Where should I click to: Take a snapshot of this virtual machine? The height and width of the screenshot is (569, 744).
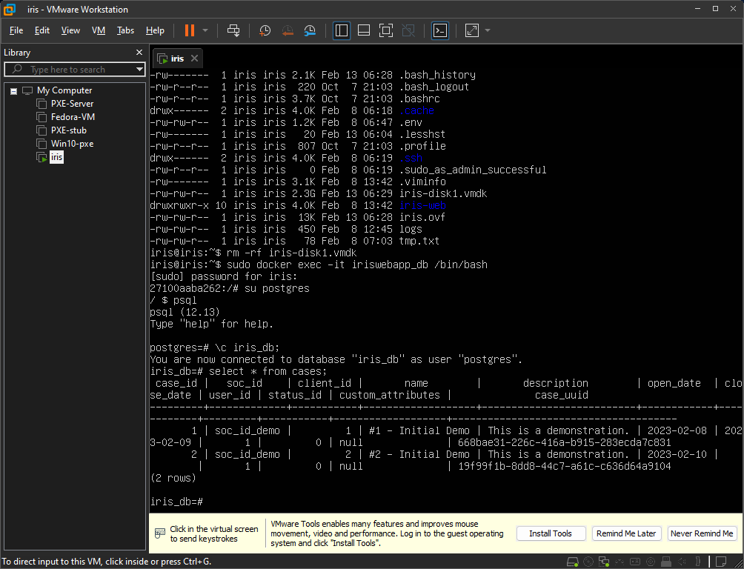(265, 30)
